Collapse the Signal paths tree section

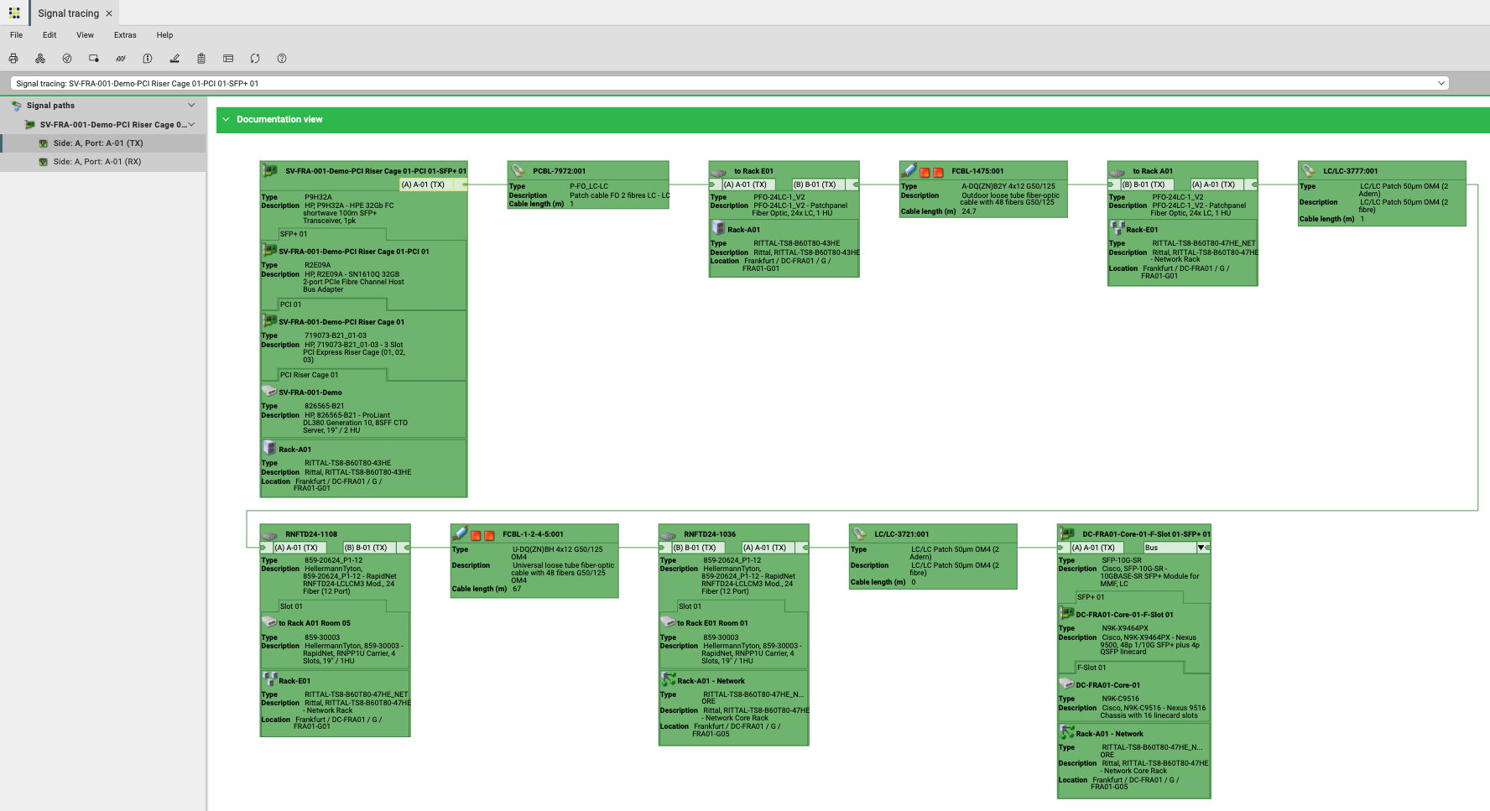(191, 106)
